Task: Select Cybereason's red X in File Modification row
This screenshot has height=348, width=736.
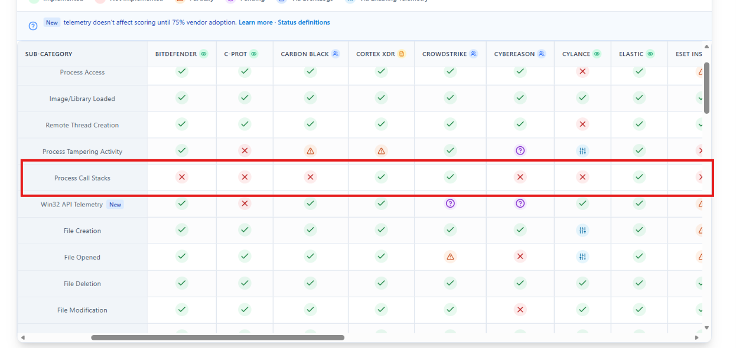Action: 520,310
